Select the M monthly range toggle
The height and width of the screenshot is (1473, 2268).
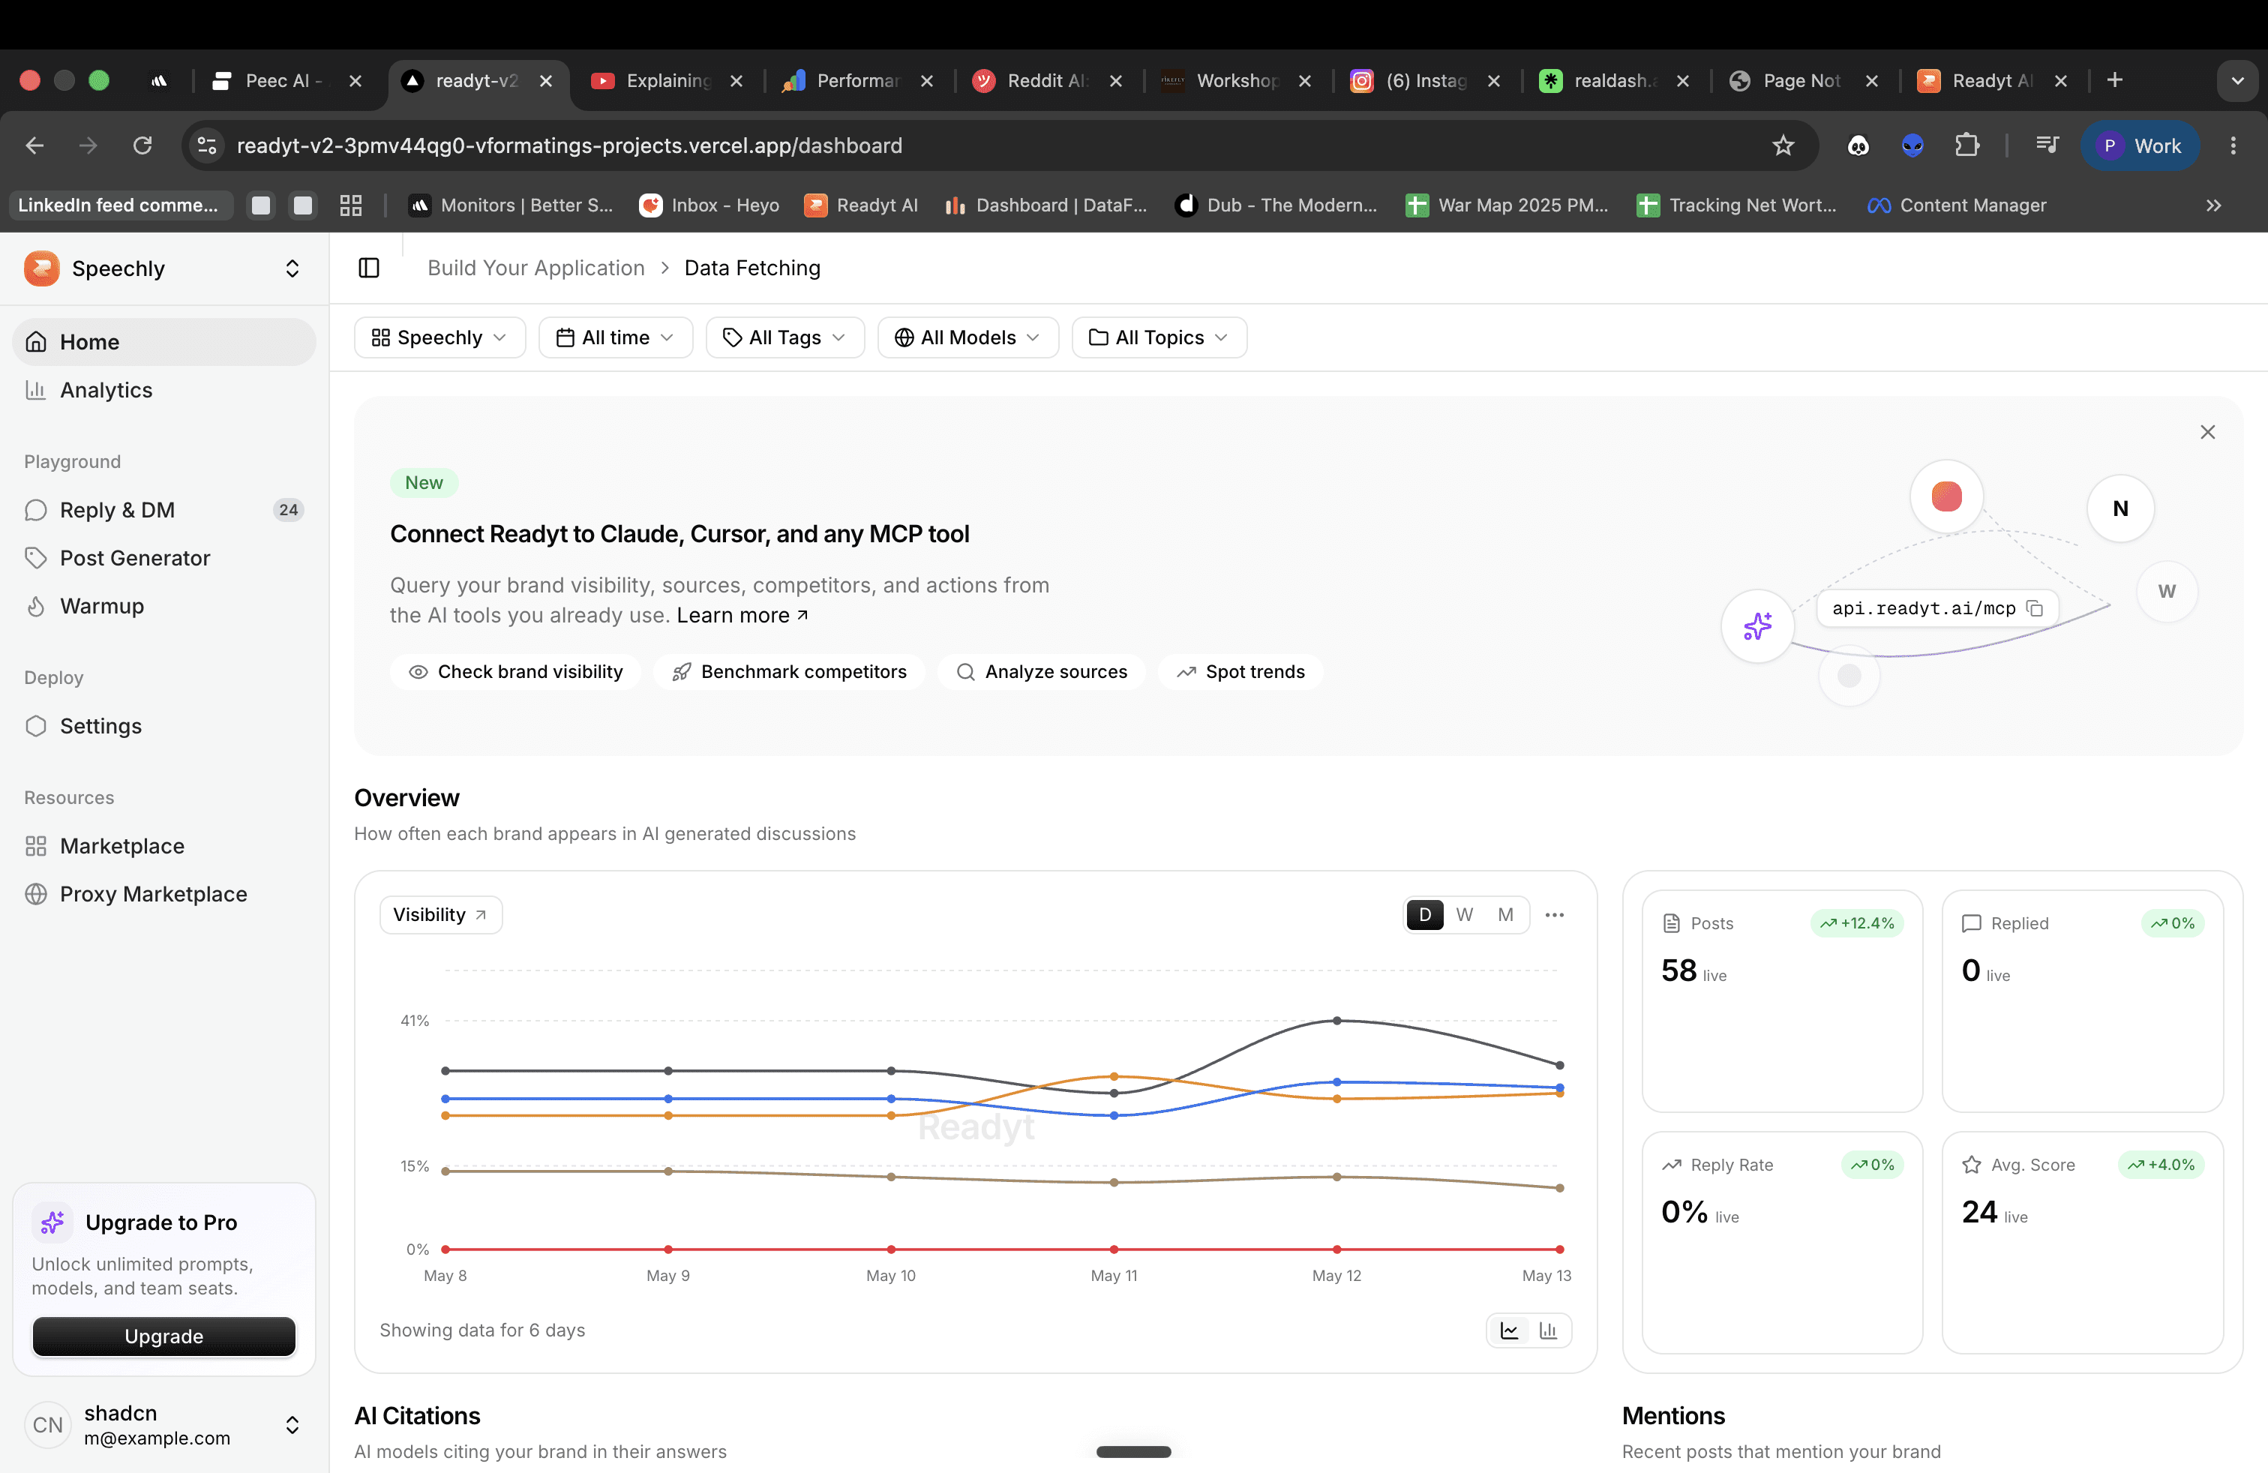tap(1506, 915)
